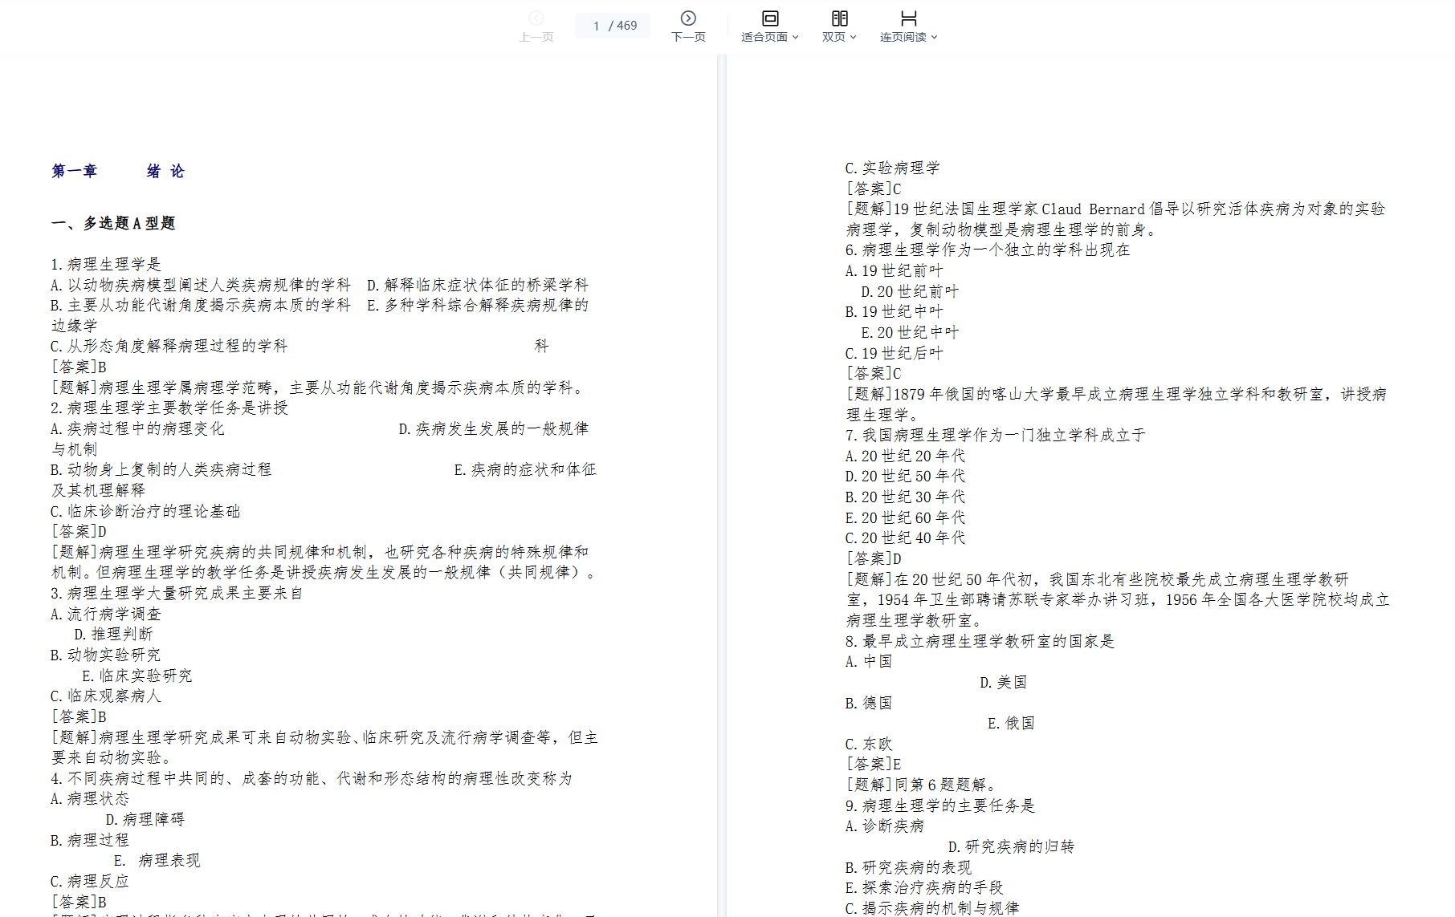1455x917 pixels.
Task: Click question 8 about 最早成立病理生理学教研室
Action: (x=980, y=641)
